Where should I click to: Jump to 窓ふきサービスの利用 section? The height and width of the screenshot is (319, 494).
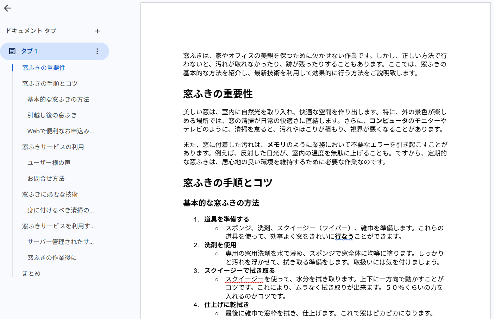tap(53, 147)
